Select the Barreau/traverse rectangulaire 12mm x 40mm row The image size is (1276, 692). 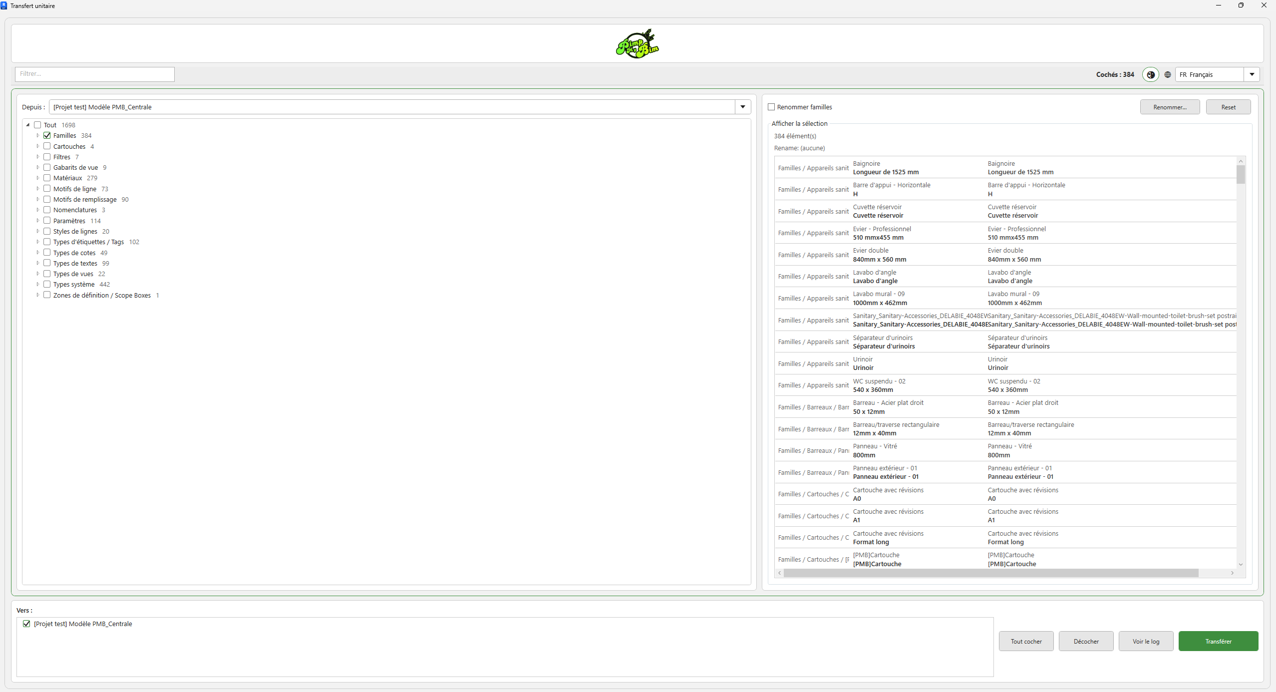coord(1005,429)
